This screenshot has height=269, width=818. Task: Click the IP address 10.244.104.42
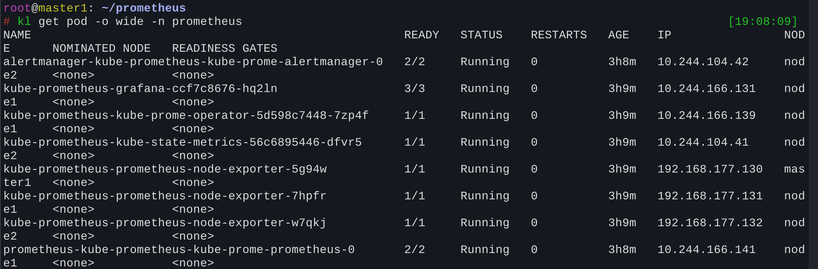coord(703,62)
